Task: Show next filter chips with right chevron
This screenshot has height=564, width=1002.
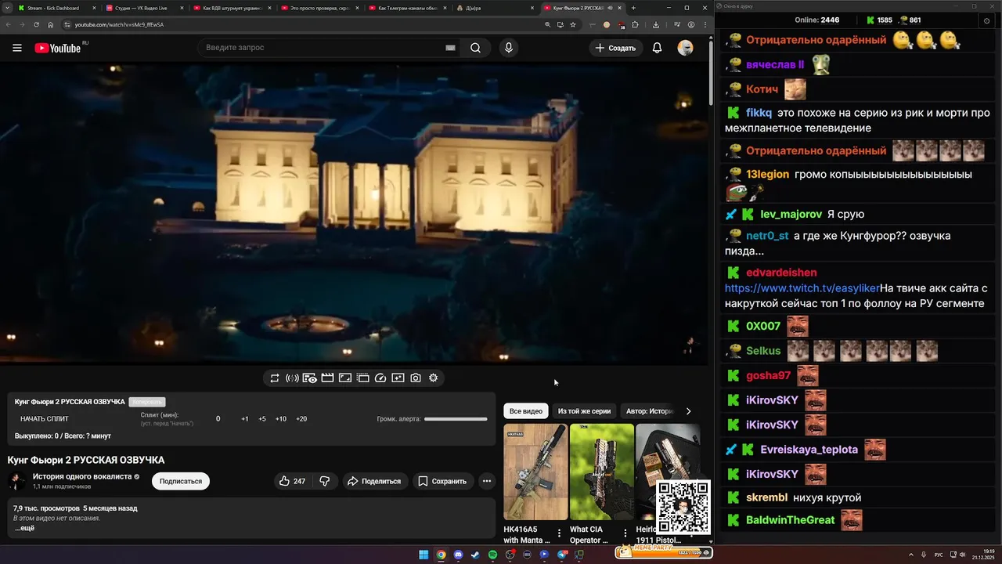Action: (x=689, y=411)
